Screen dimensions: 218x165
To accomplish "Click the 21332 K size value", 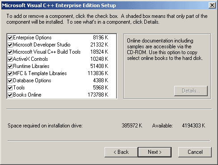I will click(x=99, y=45).
